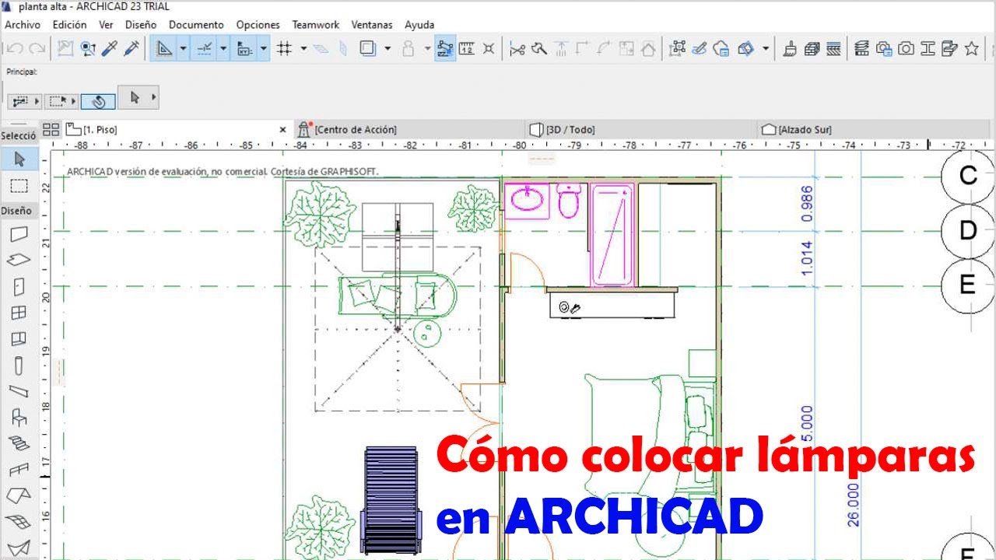The height and width of the screenshot is (560, 996).
Task: Select the Window tool in toolbox
Action: tap(18, 313)
